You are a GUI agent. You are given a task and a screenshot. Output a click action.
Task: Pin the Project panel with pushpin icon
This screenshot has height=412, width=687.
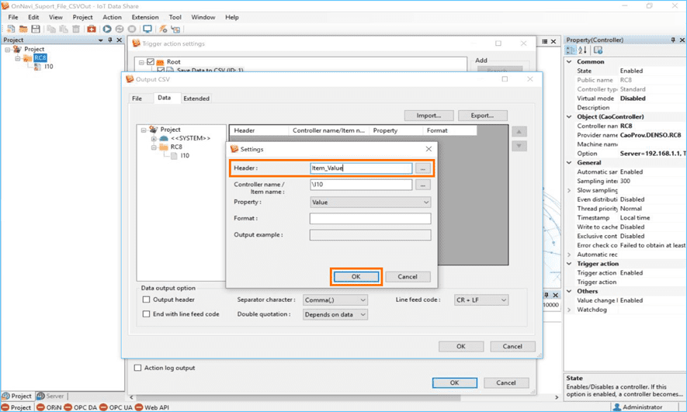click(110, 40)
